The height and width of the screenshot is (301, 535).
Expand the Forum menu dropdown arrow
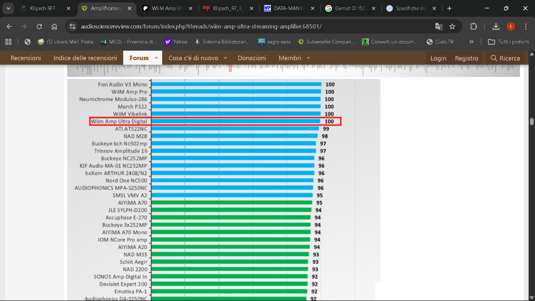click(x=157, y=58)
